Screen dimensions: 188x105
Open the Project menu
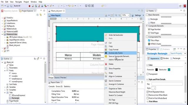click(26, 2)
